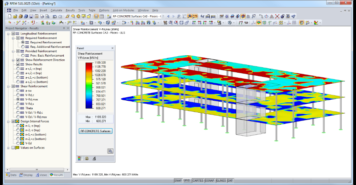Switch to the Views navigator tab
356x185 pixels.
pos(41,175)
